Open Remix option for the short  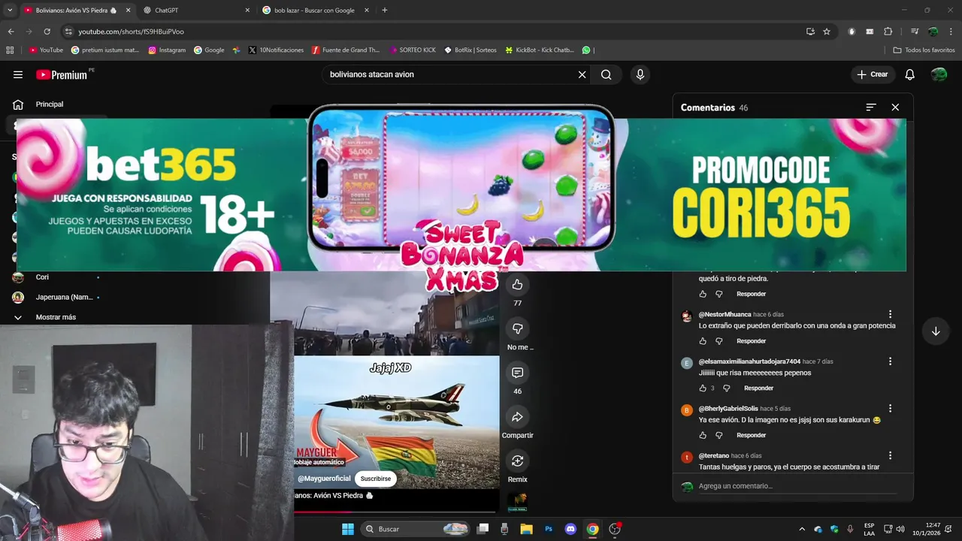coord(517,461)
